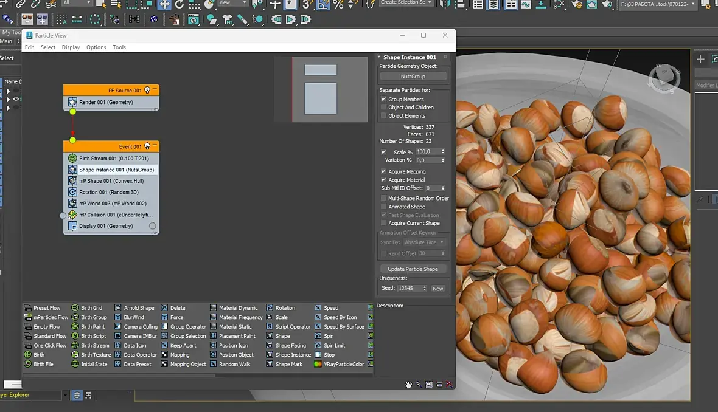Select the Delete operator in depot
Image resolution: width=718 pixels, height=412 pixels.
point(164,308)
